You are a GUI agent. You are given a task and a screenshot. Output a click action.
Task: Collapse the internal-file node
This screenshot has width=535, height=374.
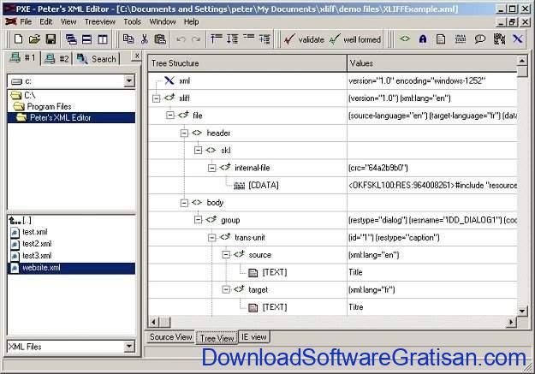[x=212, y=168]
